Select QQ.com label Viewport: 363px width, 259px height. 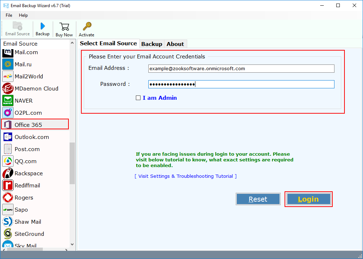coord(25,161)
